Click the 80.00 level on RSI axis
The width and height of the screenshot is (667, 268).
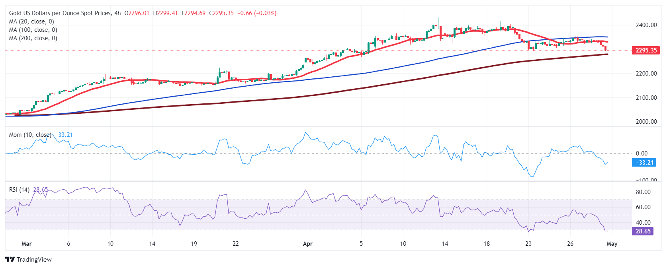click(x=643, y=192)
